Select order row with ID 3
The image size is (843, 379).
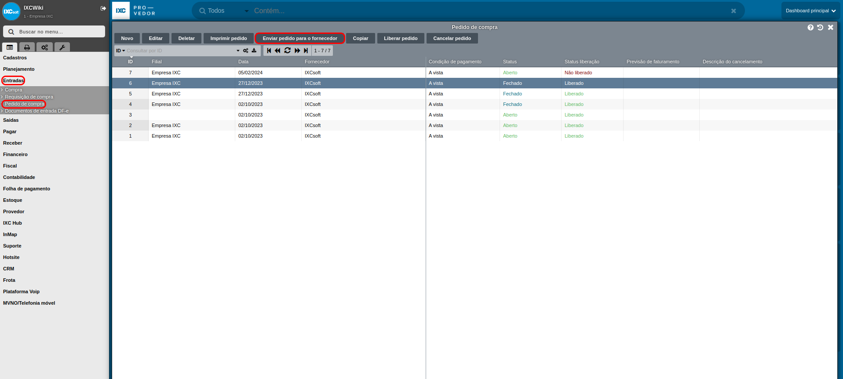point(474,115)
